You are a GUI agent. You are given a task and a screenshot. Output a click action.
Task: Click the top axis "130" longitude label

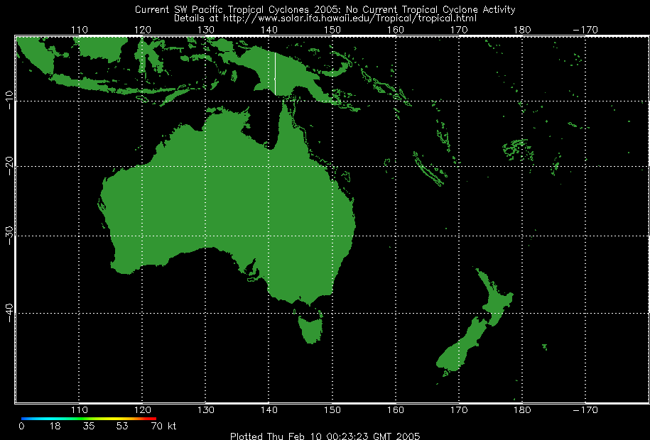pos(206,30)
